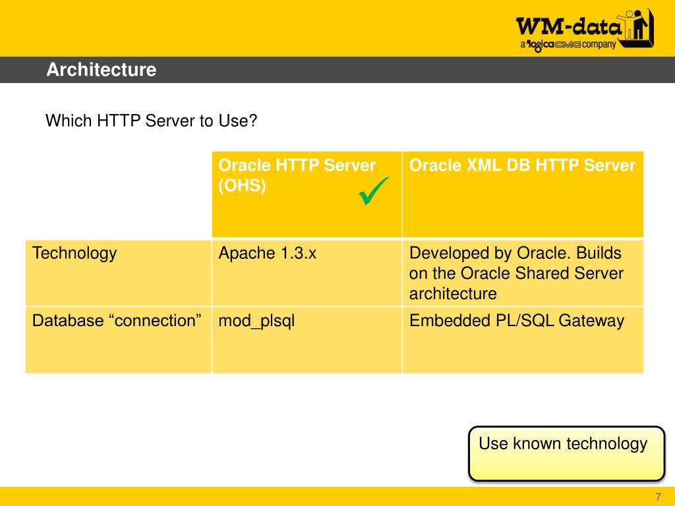
Task: Click the 'Oracle HTTP Server (OHS)' header cell
Action: [307, 194]
